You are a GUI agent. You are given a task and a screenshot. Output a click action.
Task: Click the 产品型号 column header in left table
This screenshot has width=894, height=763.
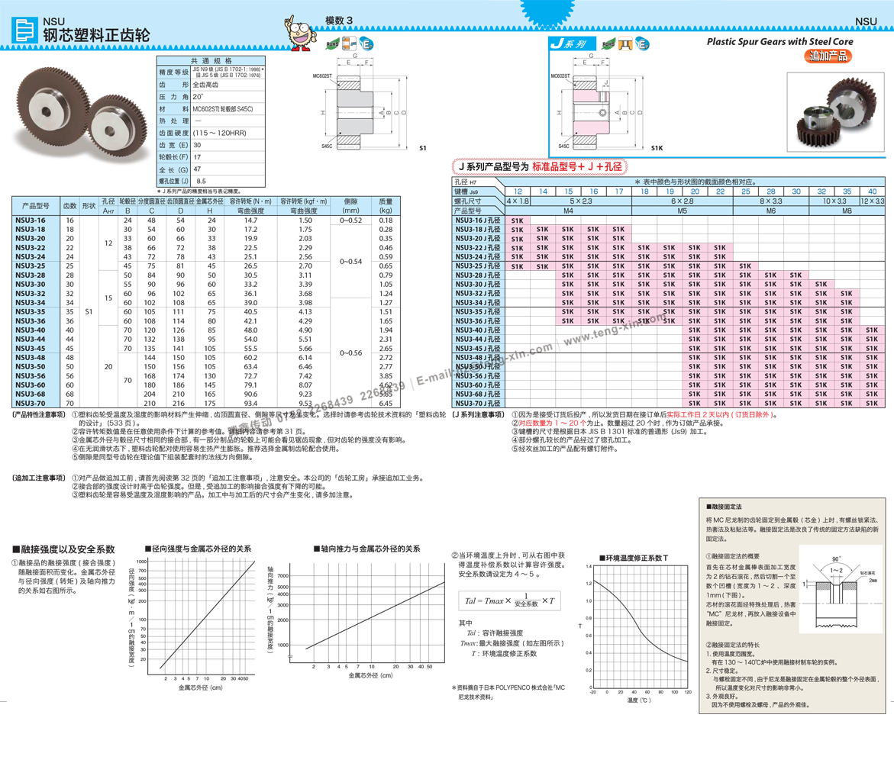click(35, 206)
